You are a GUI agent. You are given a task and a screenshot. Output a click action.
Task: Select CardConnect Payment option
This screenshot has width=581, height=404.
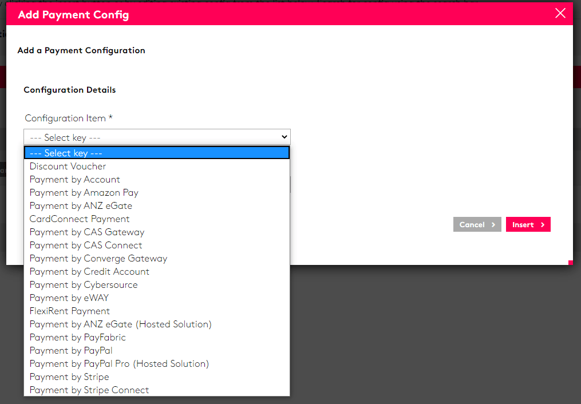157,219
